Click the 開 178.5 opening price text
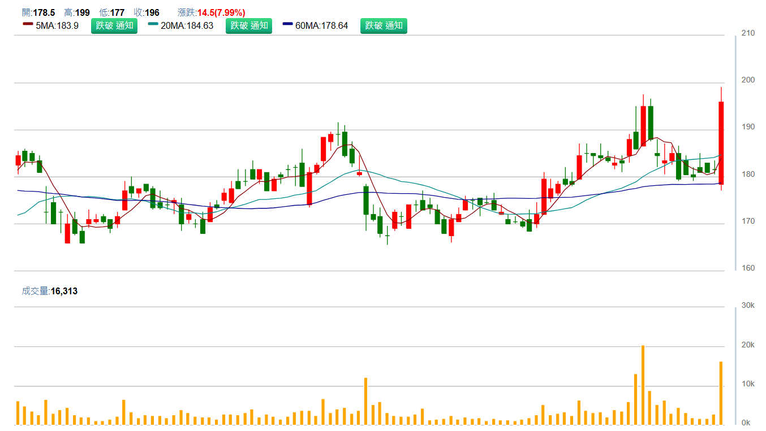Viewport: 766px width, 431px height. pyautogui.click(x=38, y=12)
